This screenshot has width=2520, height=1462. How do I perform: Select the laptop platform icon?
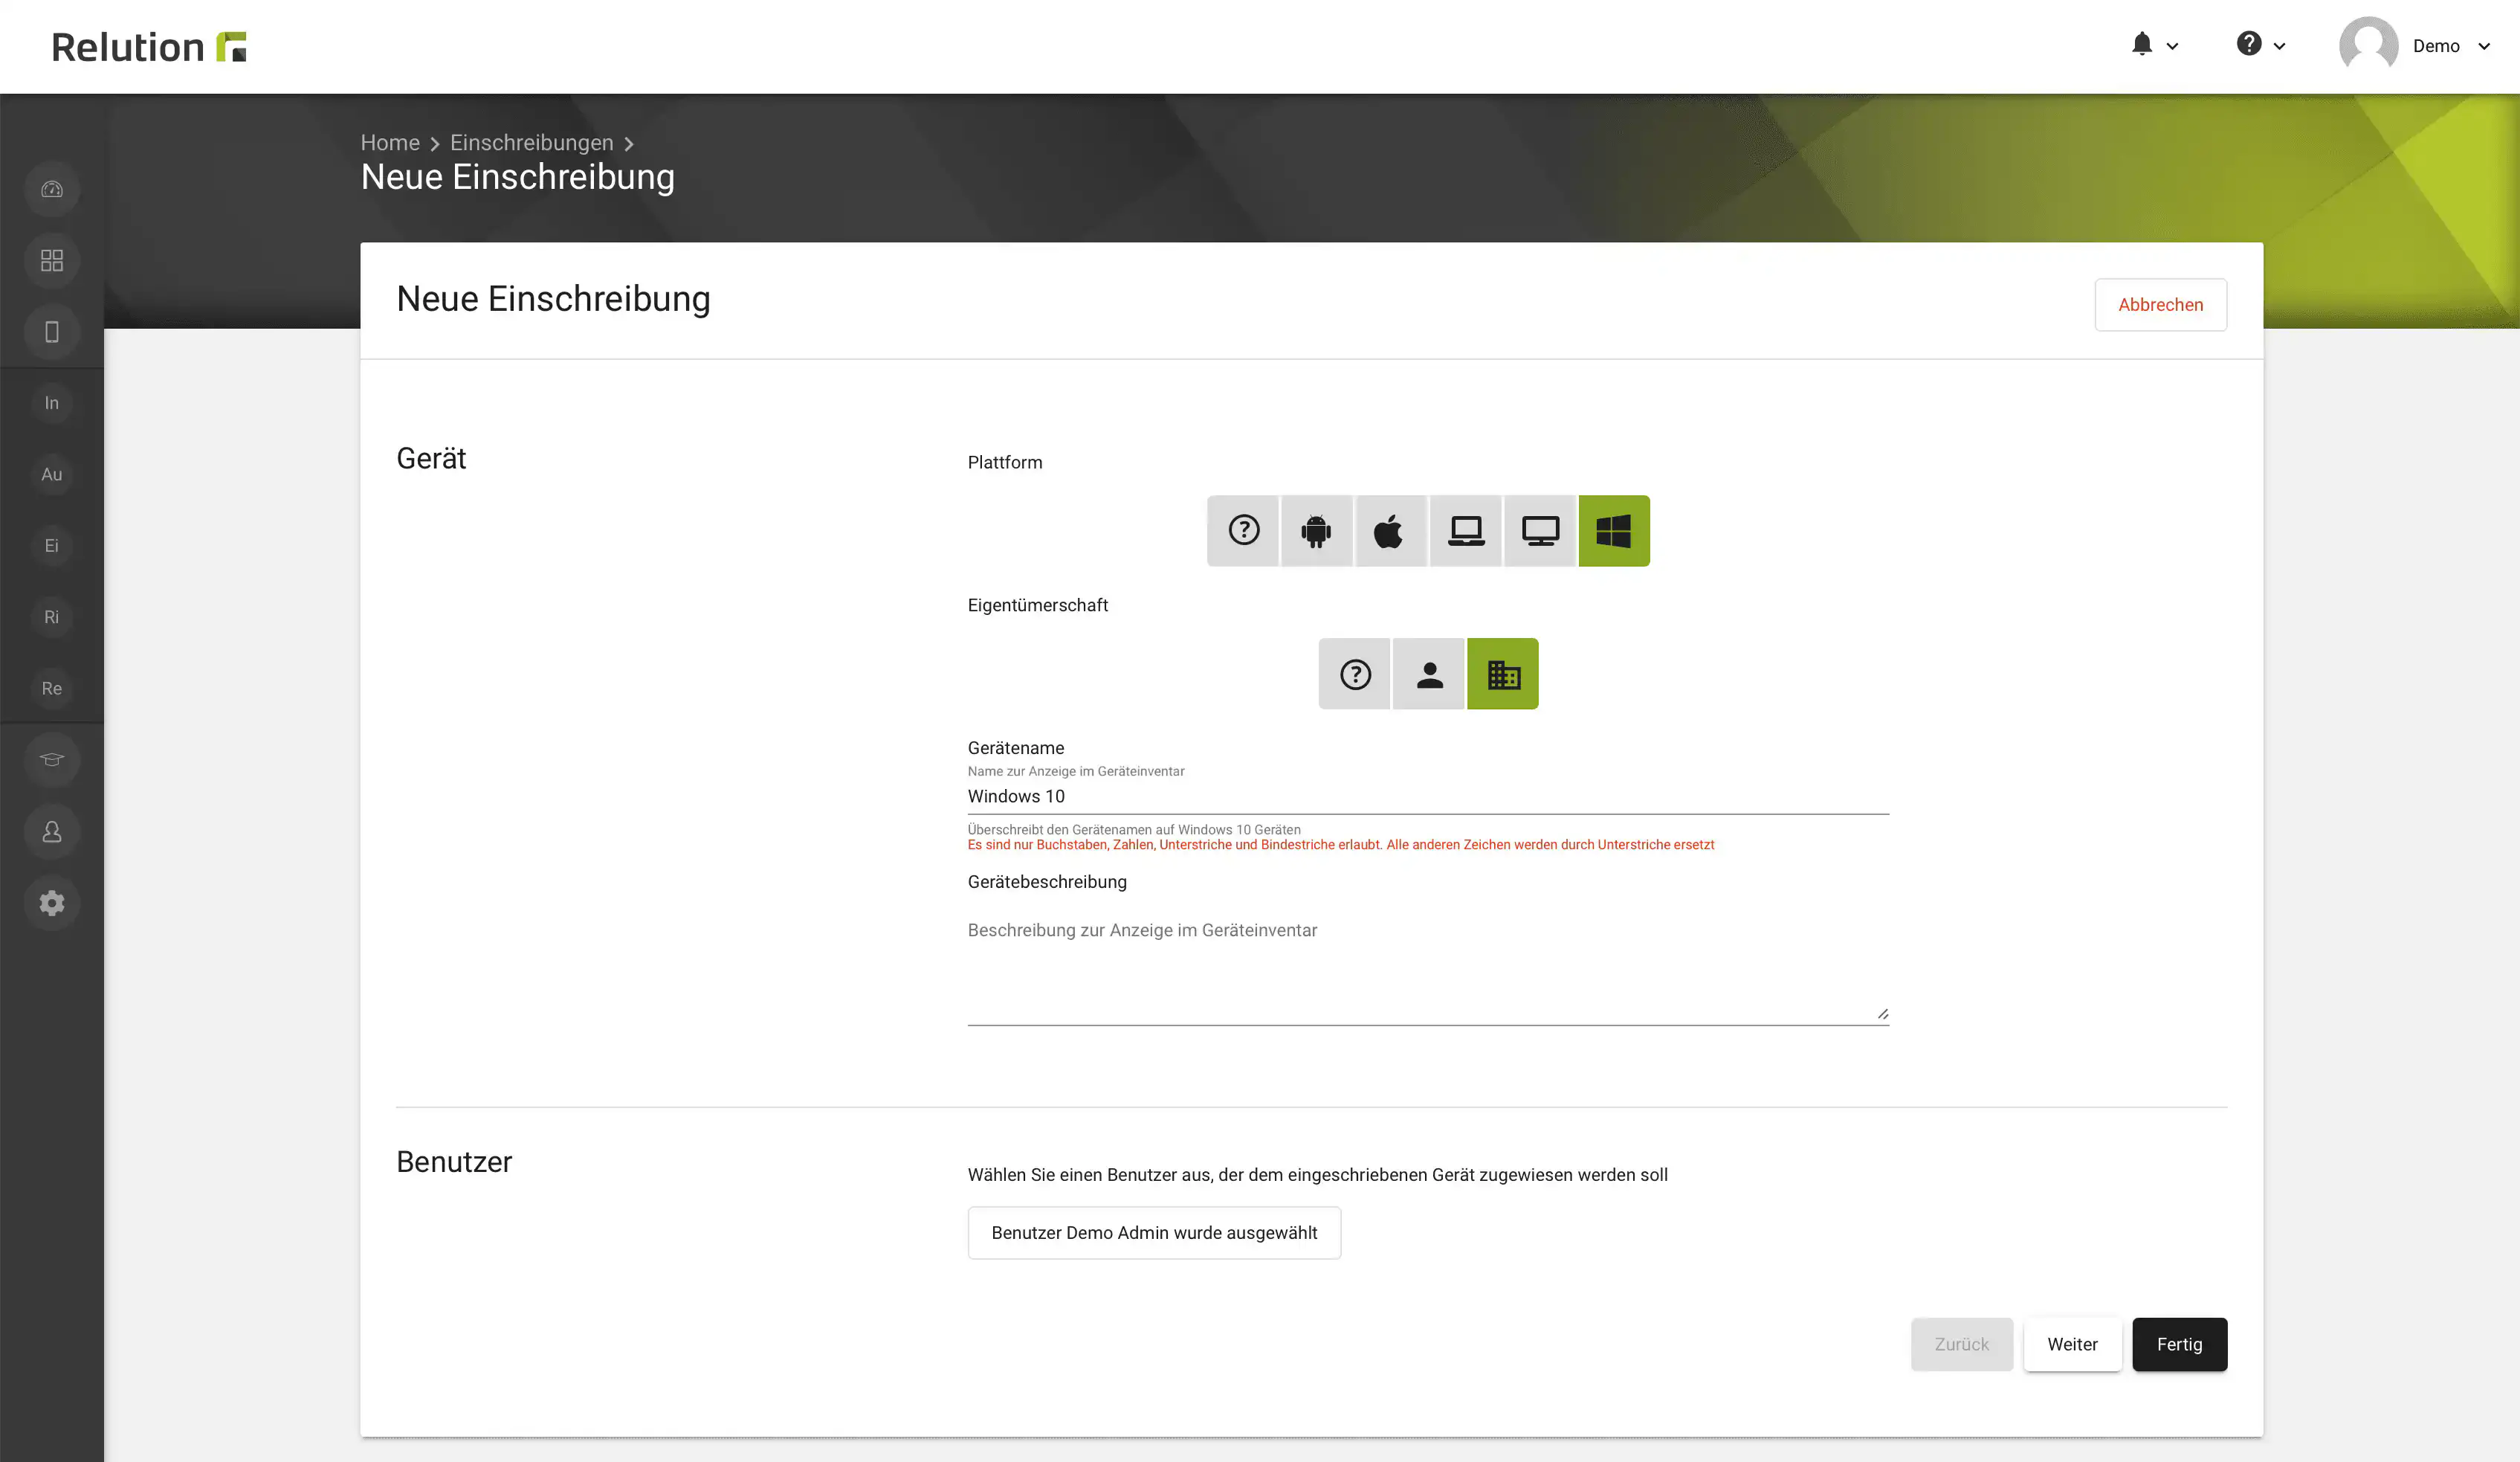click(1465, 532)
